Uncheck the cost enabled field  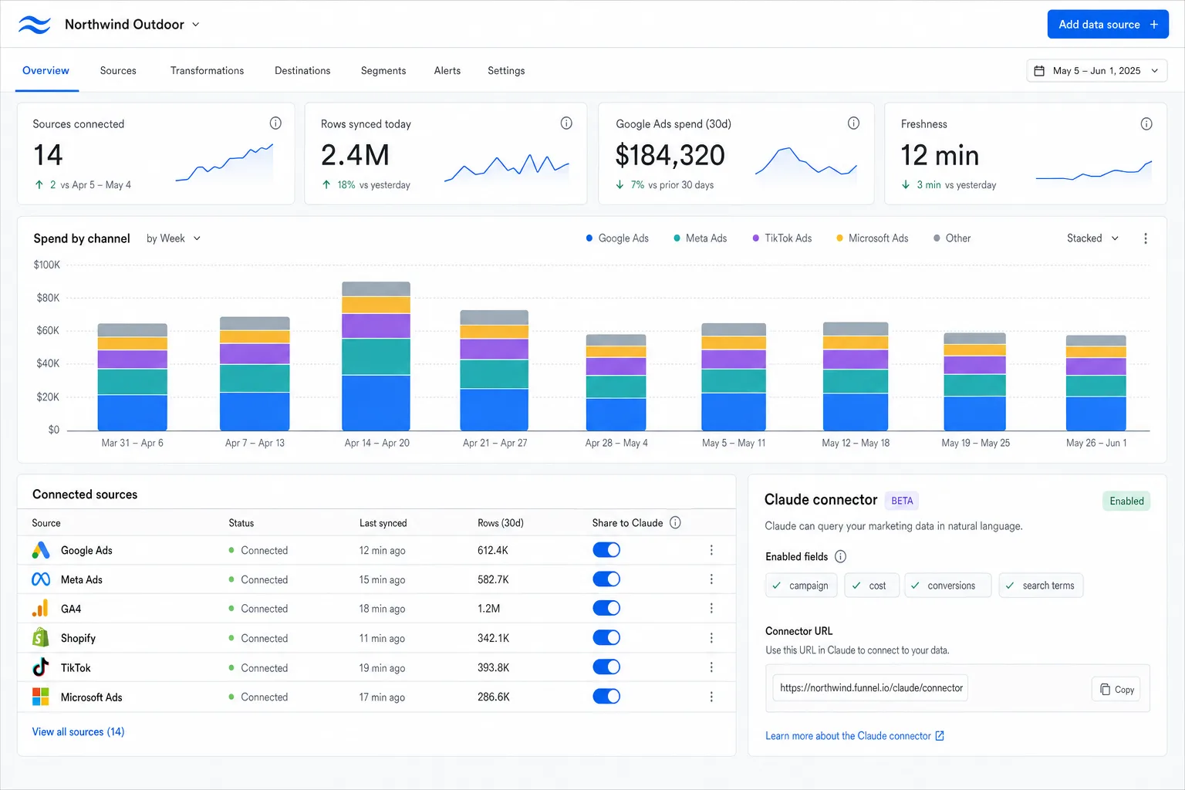coord(872,586)
